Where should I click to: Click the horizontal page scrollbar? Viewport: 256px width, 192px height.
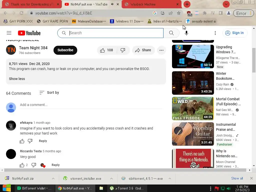click(125, 170)
